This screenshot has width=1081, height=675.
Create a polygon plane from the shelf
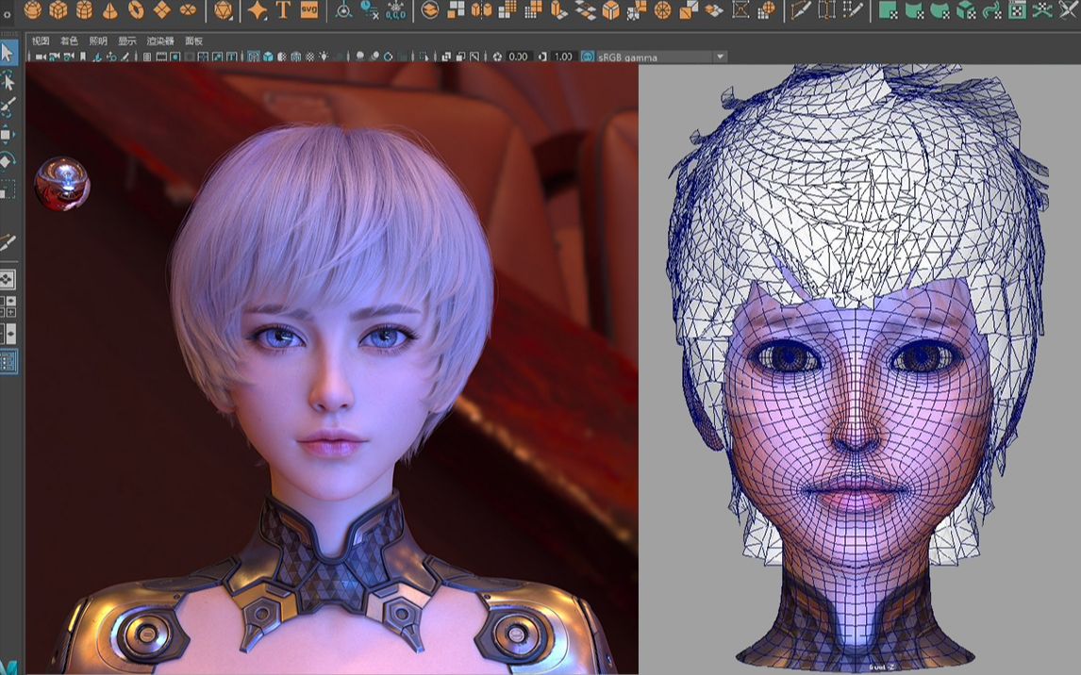(162, 9)
